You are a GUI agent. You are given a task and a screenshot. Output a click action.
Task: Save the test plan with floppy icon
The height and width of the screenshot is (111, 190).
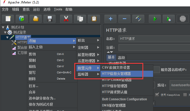click(49, 19)
